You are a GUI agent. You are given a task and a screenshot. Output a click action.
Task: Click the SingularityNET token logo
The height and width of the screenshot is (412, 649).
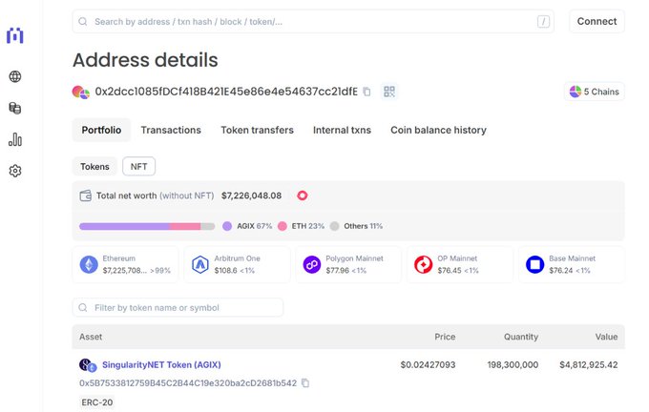(x=88, y=365)
